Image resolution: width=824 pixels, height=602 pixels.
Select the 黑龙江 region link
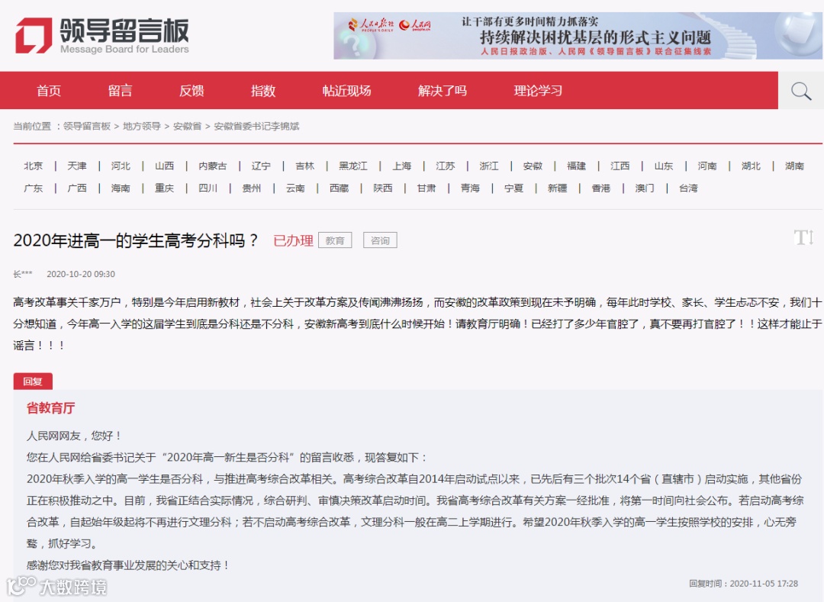pyautogui.click(x=353, y=166)
